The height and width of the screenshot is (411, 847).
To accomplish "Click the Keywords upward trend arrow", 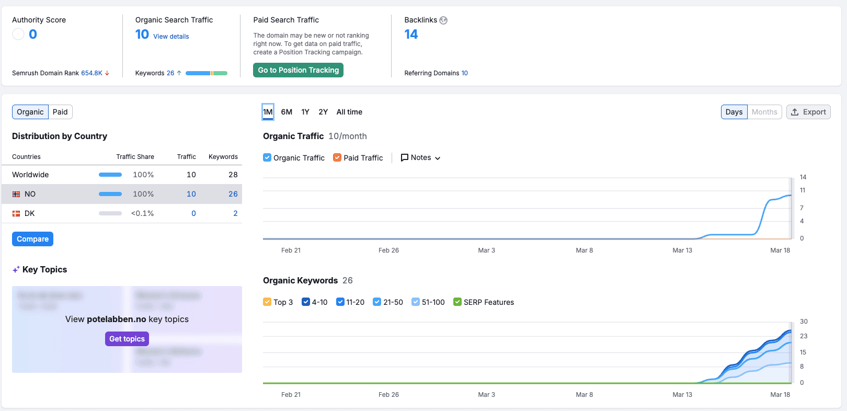I will coord(179,73).
